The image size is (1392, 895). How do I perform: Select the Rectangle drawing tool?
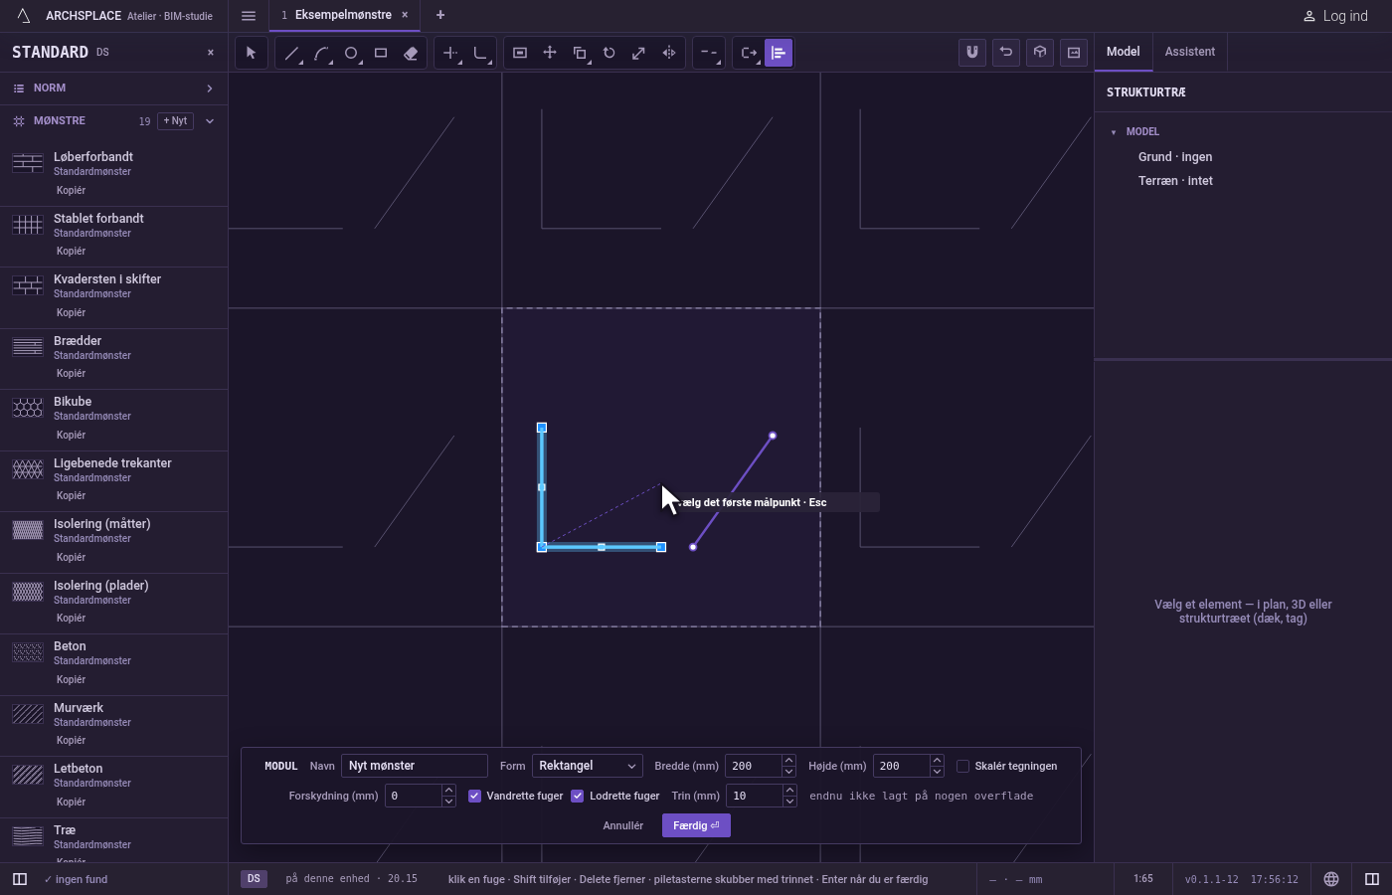tap(381, 53)
